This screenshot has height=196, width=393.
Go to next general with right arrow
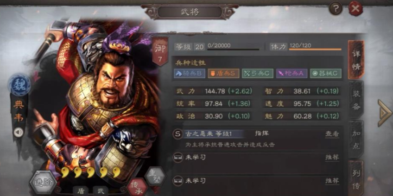(x=385, y=113)
